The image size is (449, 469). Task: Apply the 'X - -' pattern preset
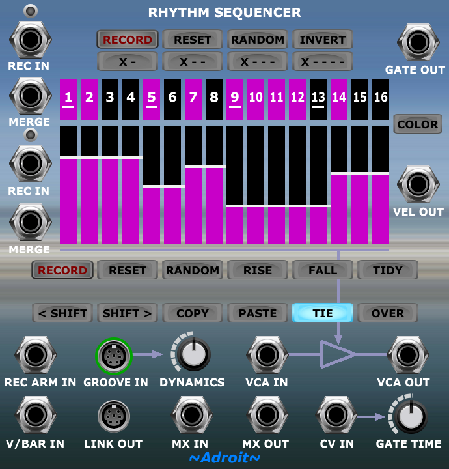[x=193, y=62]
